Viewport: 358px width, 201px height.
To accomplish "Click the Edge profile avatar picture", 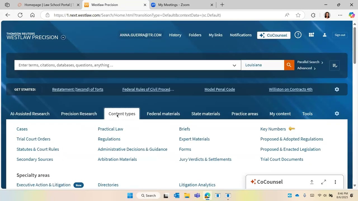I will point(327,15).
